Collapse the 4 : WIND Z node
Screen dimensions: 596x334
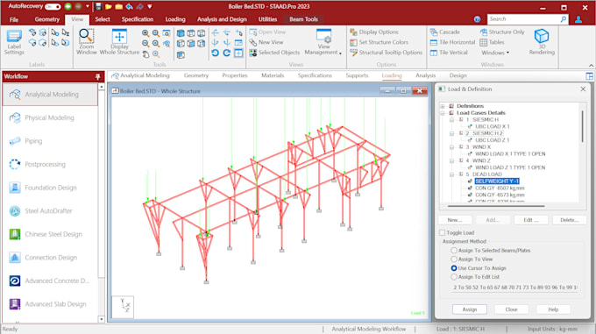pyautogui.click(x=452, y=160)
